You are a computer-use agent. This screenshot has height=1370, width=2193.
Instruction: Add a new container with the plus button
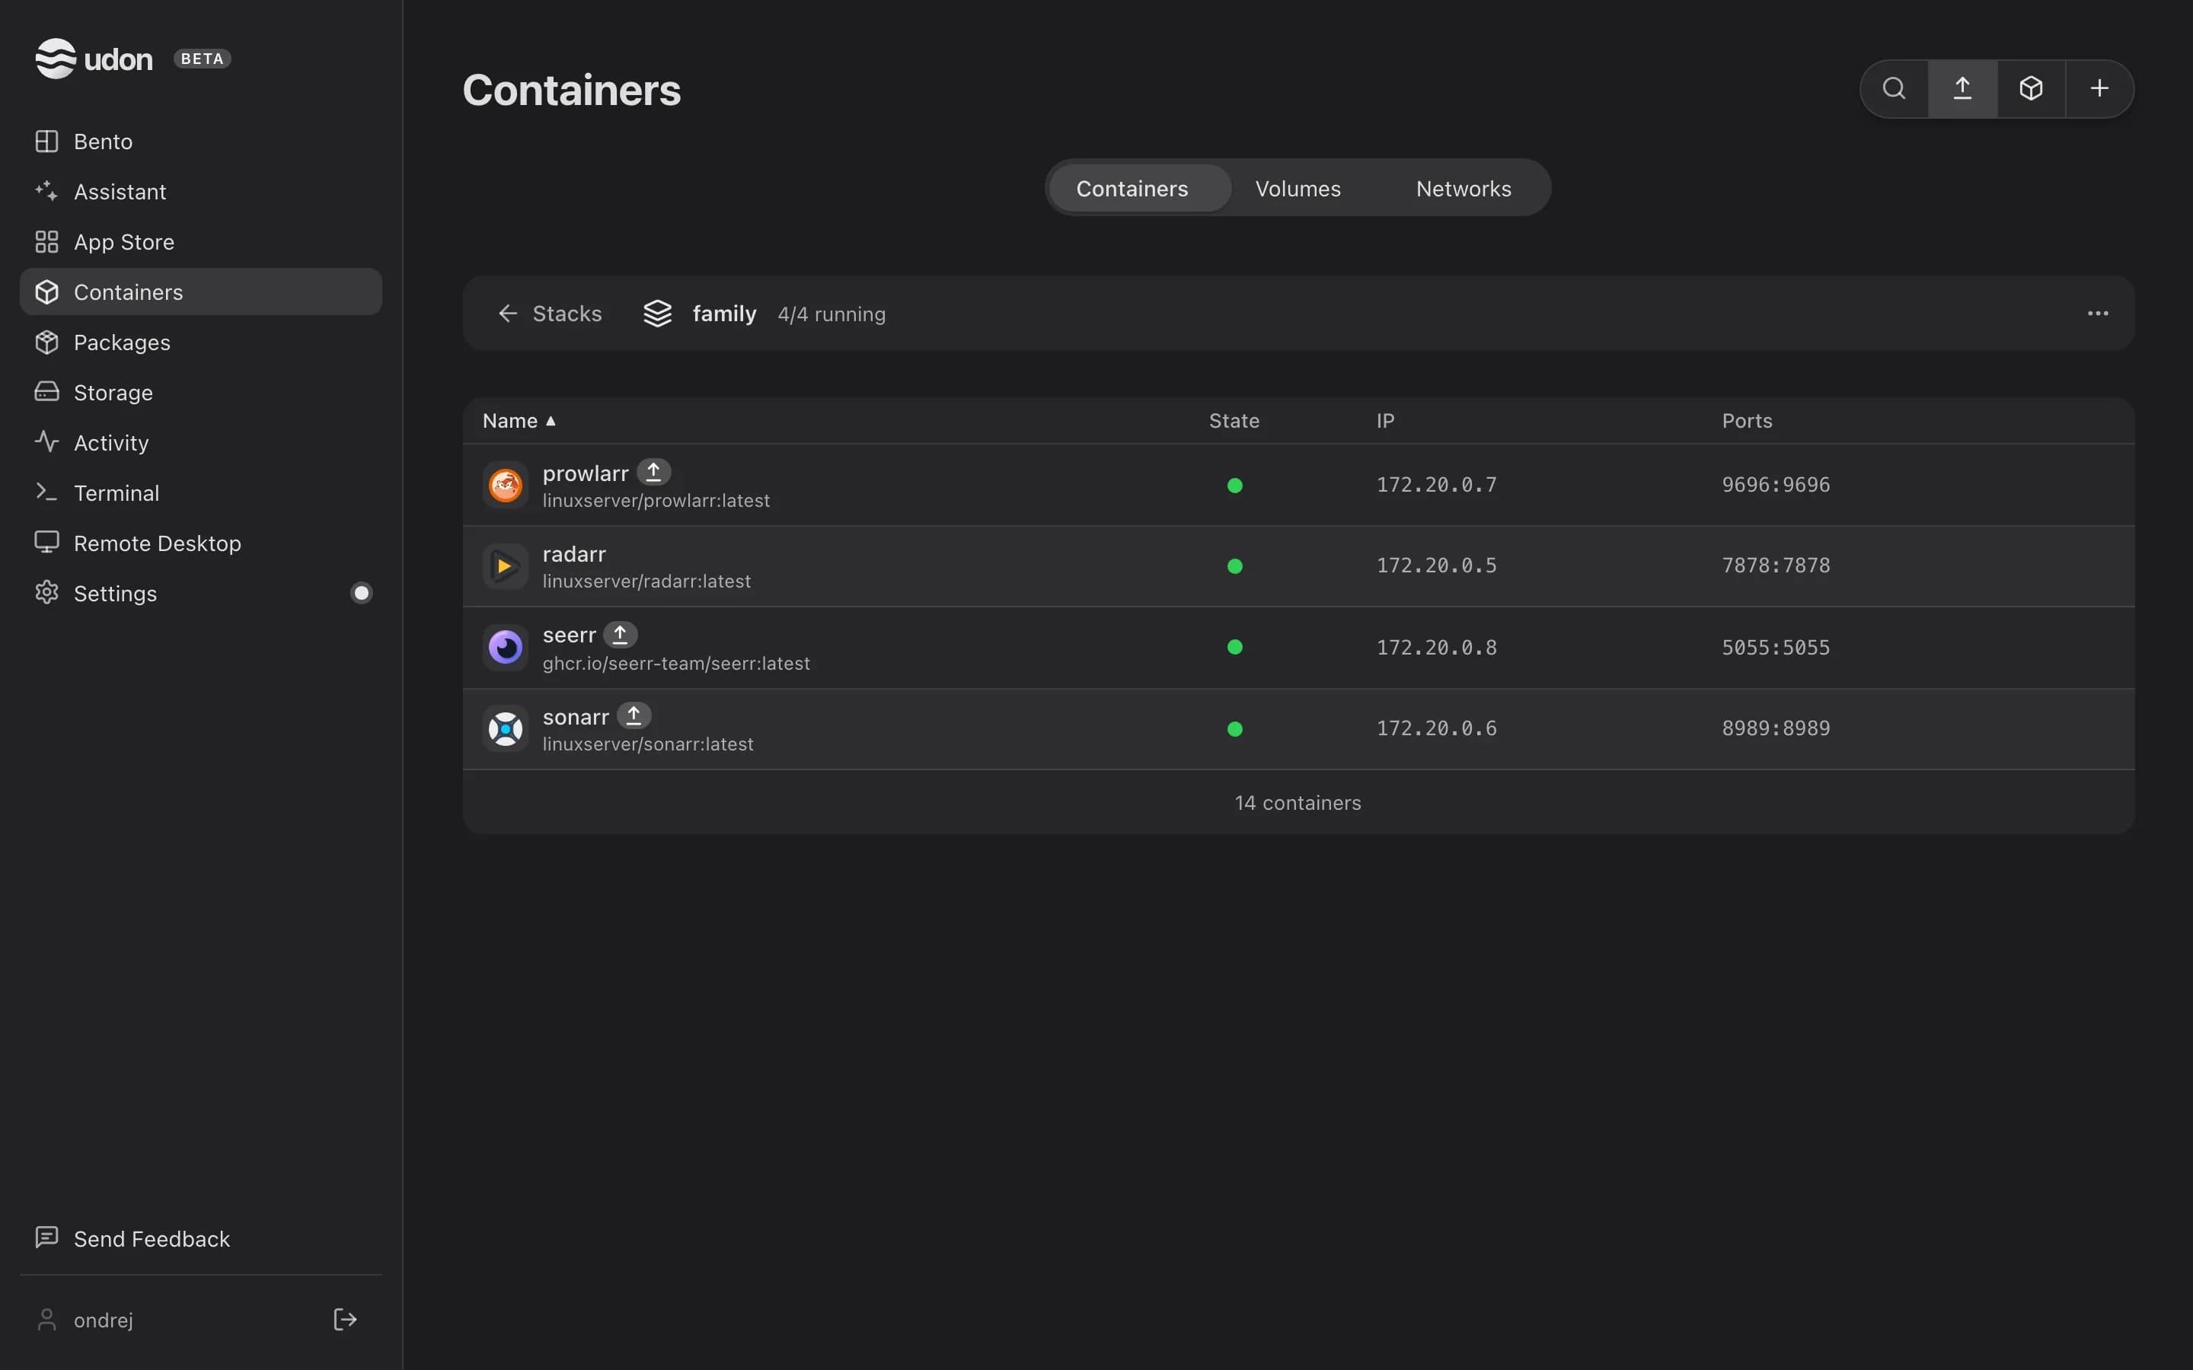click(x=2099, y=89)
